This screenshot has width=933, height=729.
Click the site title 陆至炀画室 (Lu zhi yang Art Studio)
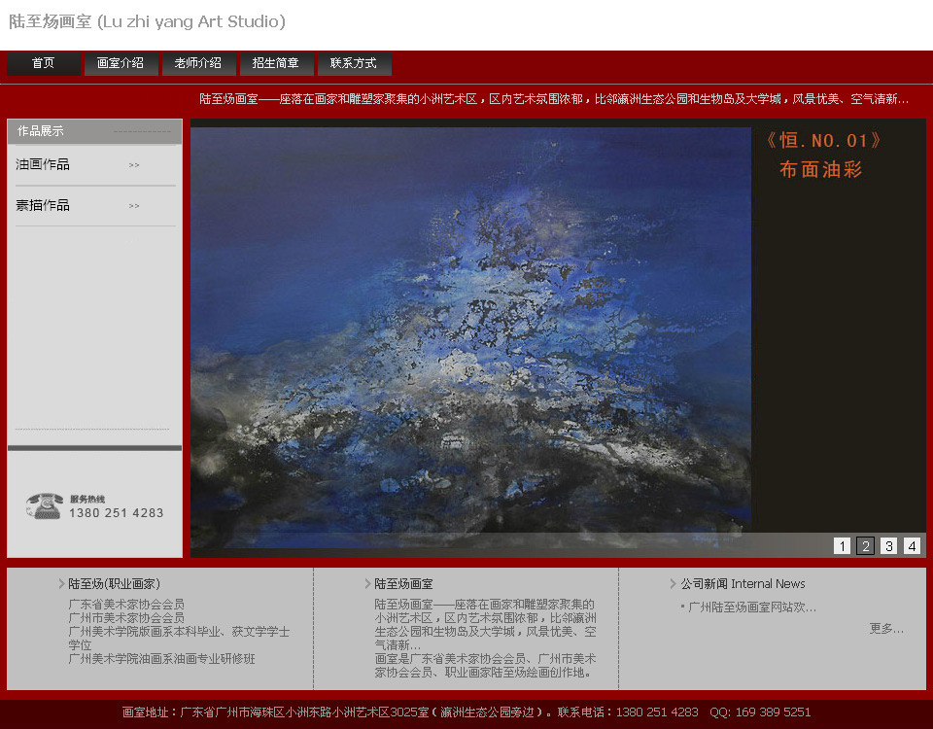point(147,21)
